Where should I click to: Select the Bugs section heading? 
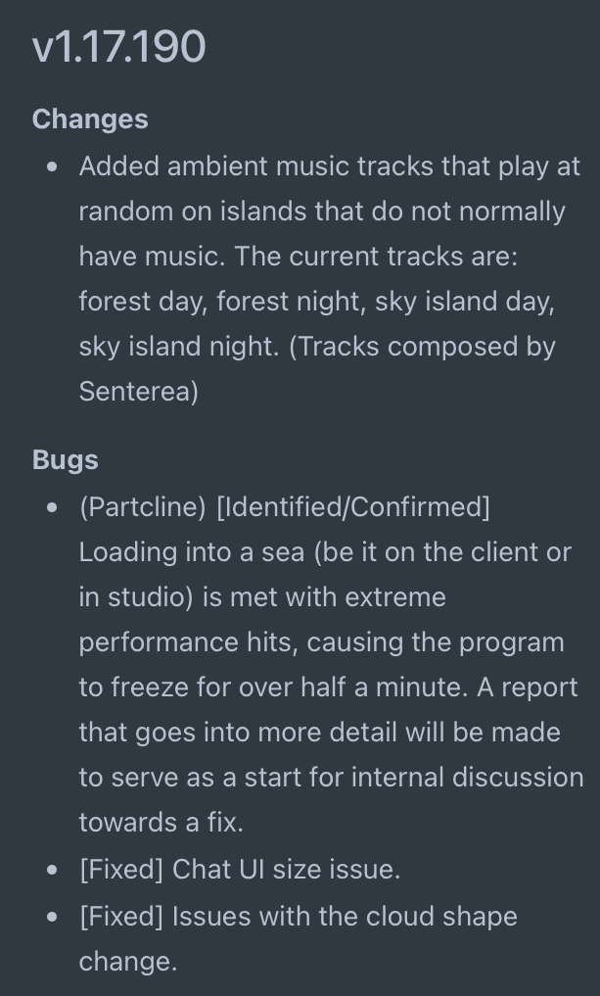[66, 460]
